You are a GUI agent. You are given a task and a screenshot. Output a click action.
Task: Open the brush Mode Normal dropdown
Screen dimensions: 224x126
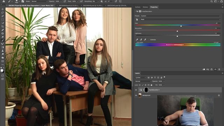click(x=39, y=1)
